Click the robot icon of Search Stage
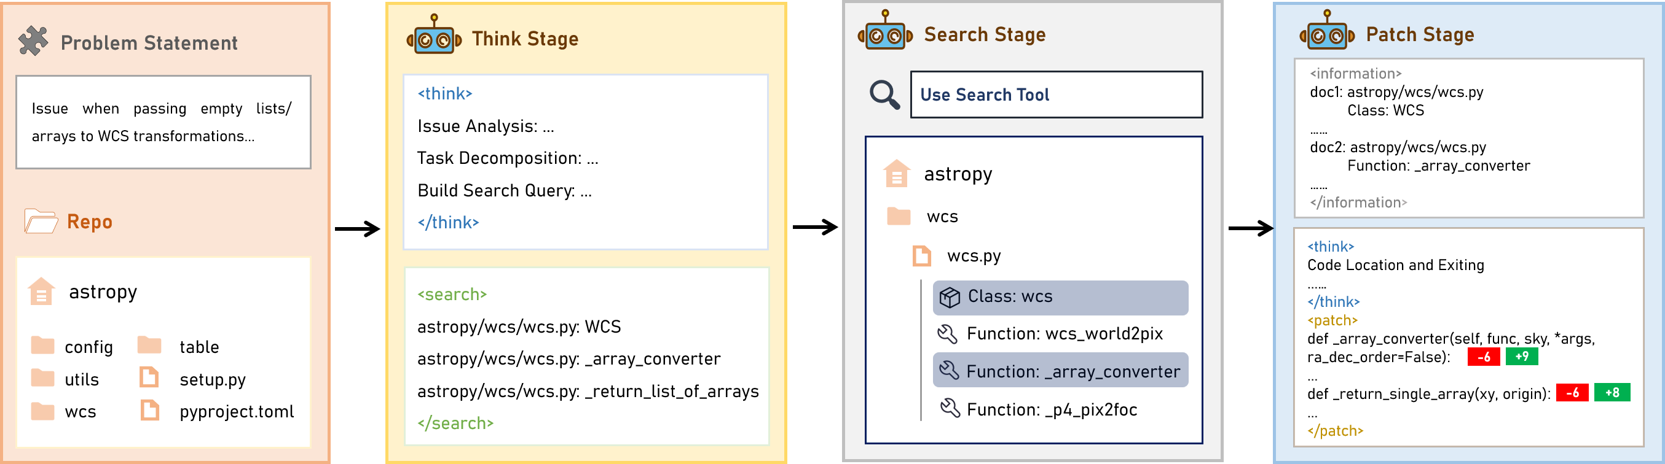This screenshot has height=464, width=1665. click(885, 30)
